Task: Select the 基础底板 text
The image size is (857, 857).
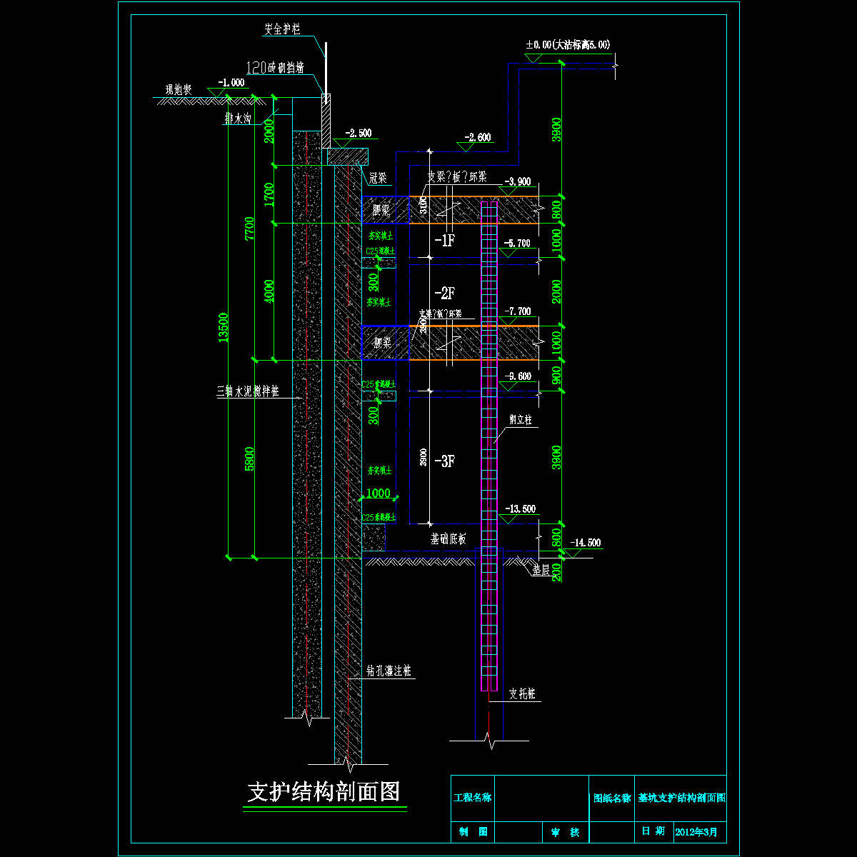Action: click(448, 539)
